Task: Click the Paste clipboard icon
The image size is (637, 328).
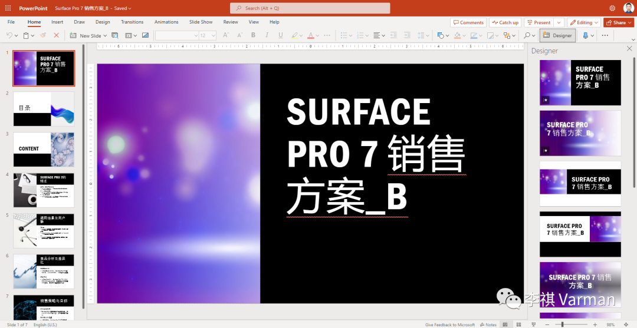Action: 26,36
